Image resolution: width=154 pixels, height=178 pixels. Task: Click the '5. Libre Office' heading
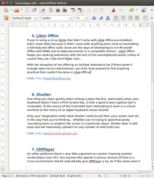[x=45, y=36]
